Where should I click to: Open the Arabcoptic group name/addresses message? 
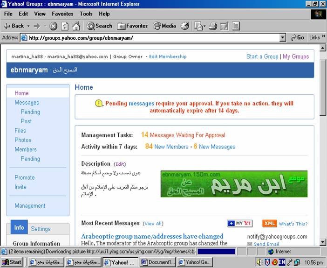click(152, 236)
